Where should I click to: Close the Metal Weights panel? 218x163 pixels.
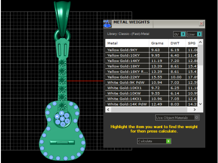201,24
